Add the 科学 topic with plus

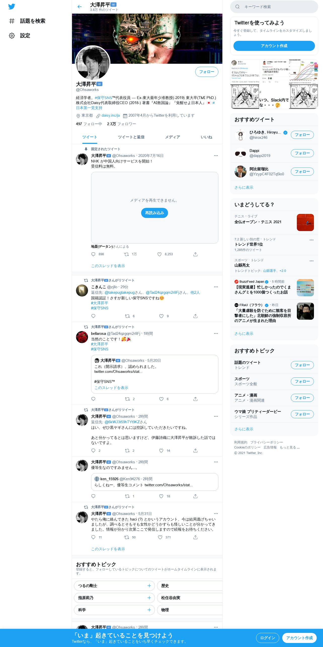tap(149, 610)
